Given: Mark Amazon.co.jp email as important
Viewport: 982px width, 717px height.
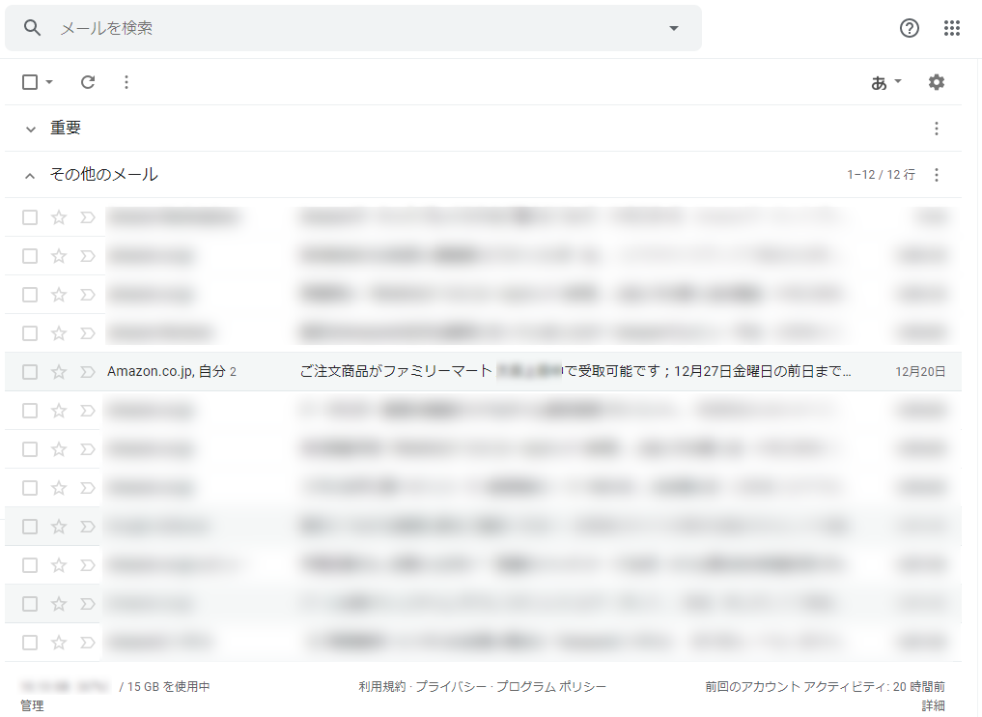Looking at the screenshot, I should (87, 372).
